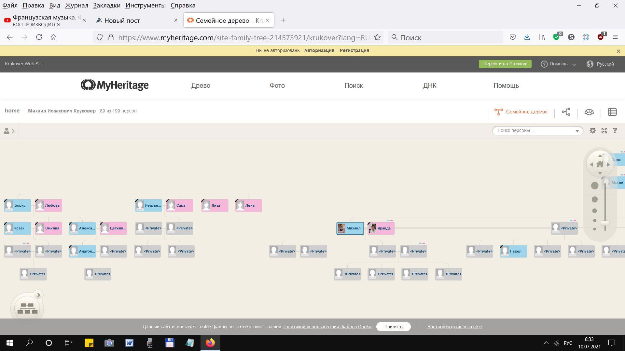Open Word from the Windows taskbar

coord(130,343)
